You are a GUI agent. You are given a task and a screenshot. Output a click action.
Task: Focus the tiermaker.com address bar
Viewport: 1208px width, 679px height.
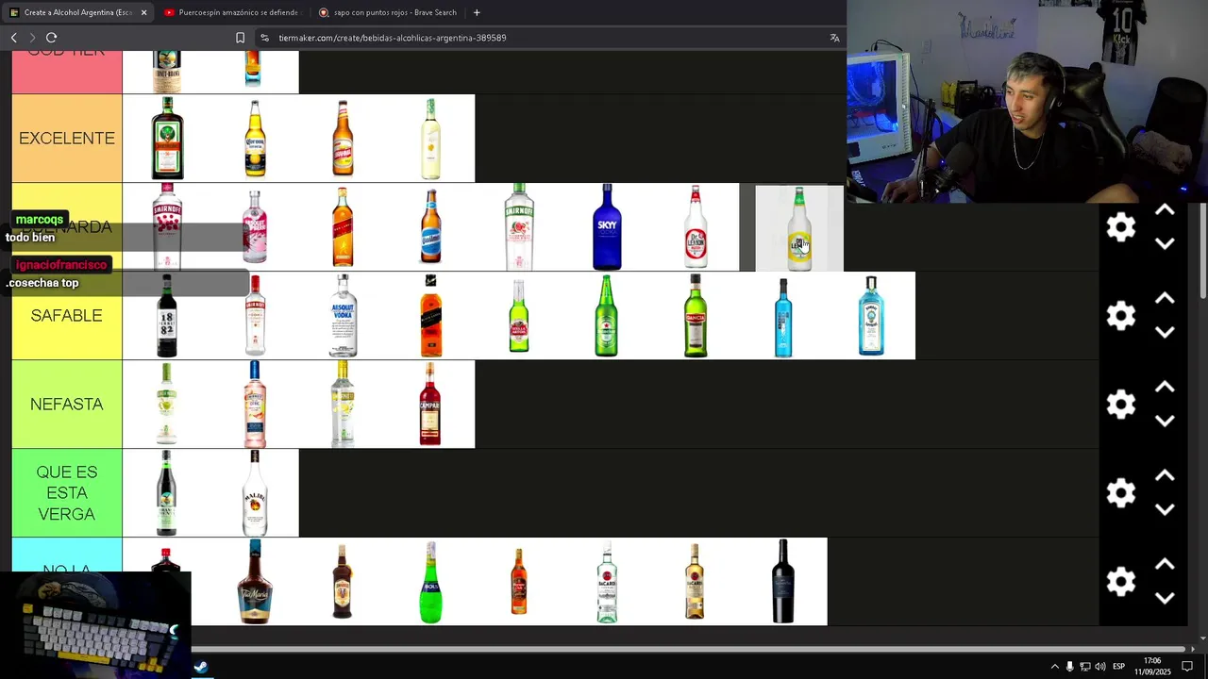(x=547, y=38)
